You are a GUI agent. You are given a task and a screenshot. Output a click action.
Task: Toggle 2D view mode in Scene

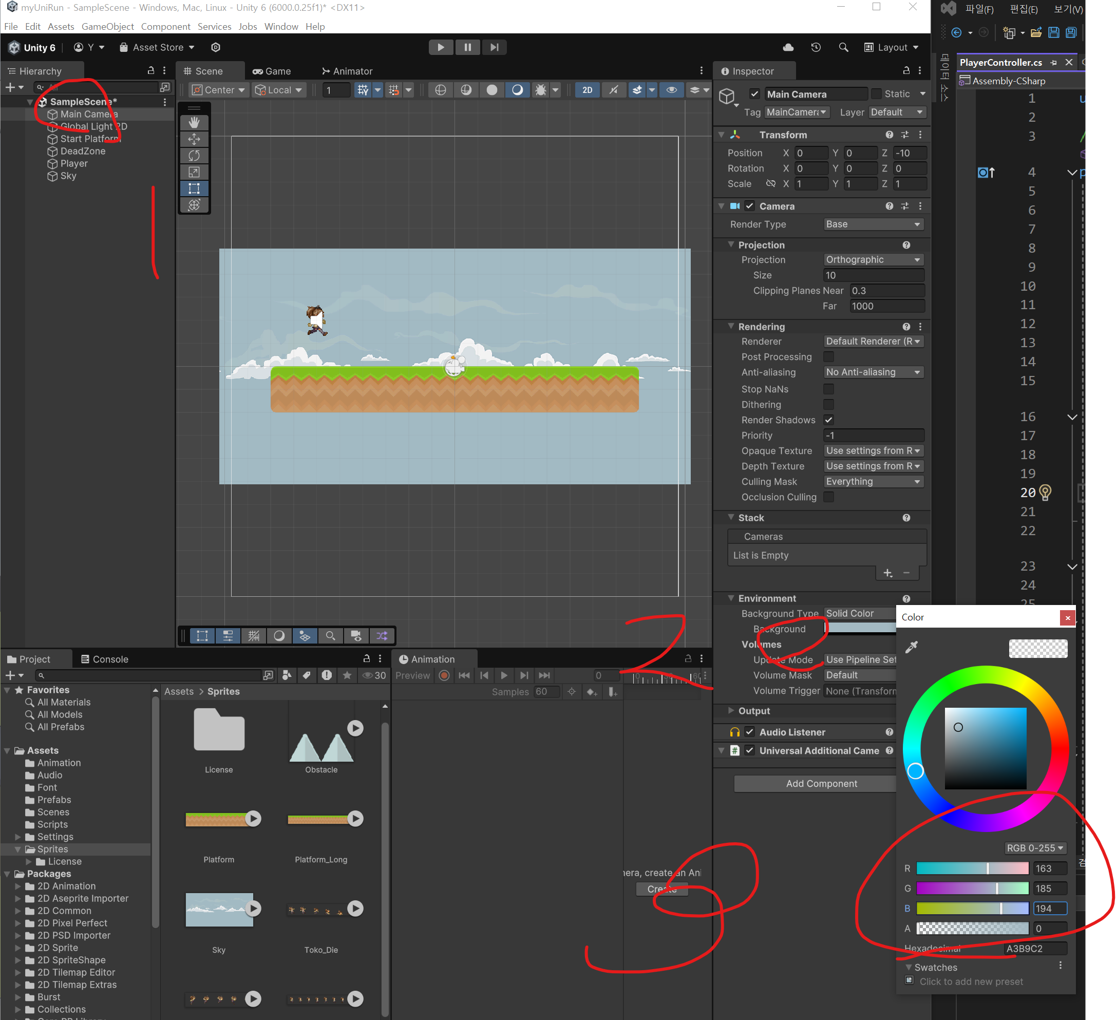click(588, 90)
